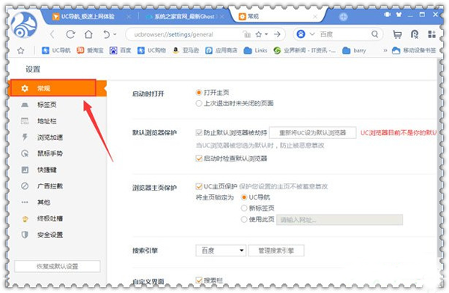449x293 pixels.
Task: Open the 应用商店 bookmark
Action: click(x=222, y=50)
